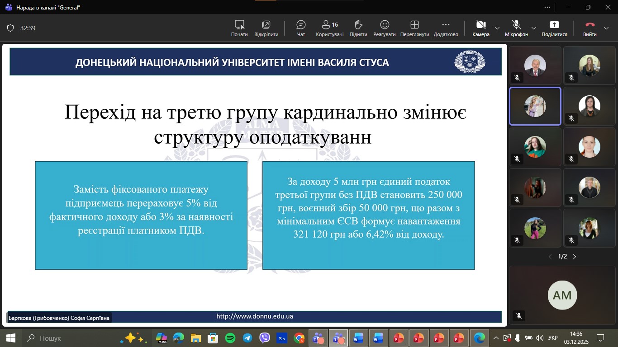This screenshot has width=618, height=347.
Task: Turn on the camera (Камера)
Action: coord(481,28)
